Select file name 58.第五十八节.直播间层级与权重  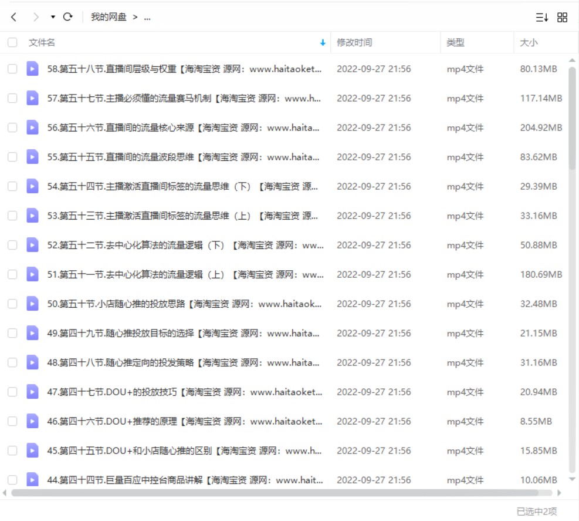184,69
